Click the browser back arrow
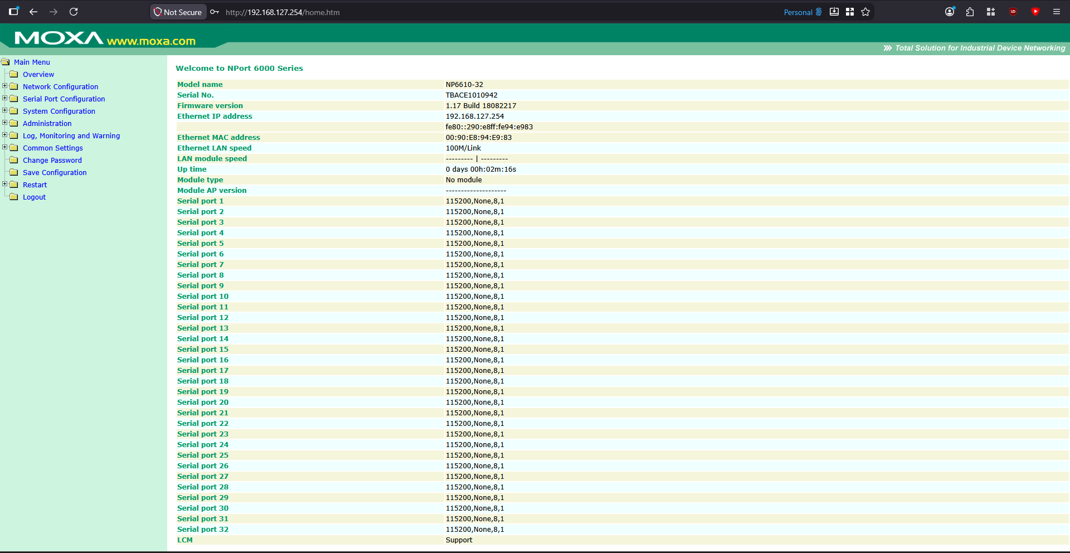The width and height of the screenshot is (1070, 553). (x=33, y=12)
